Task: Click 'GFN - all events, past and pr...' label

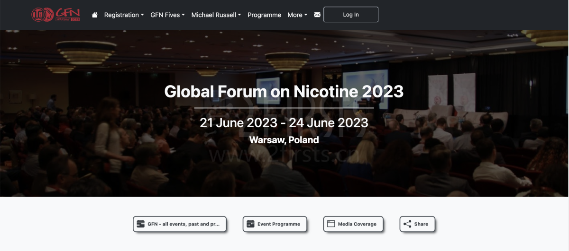Action: (x=184, y=224)
